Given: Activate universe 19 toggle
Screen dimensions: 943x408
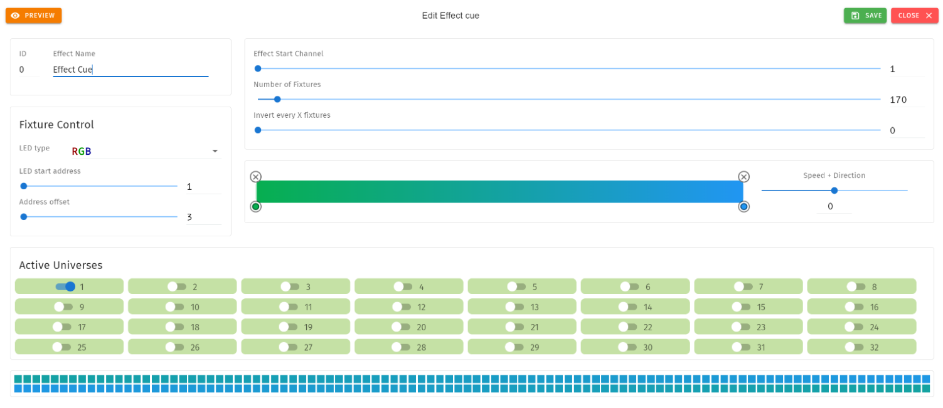Looking at the screenshot, I should coord(289,327).
